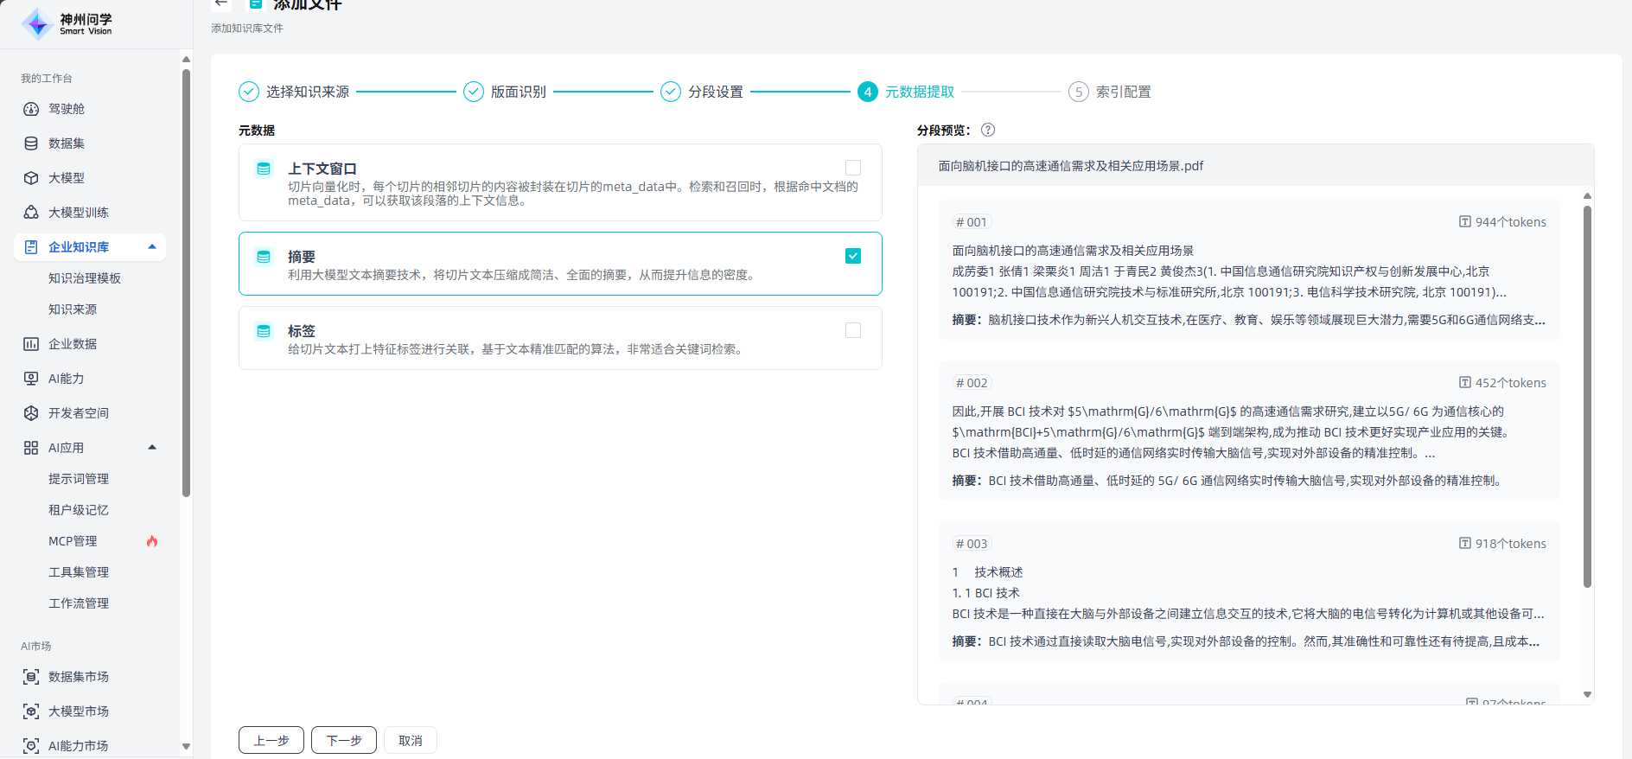Open the 开发者空间 icon
Screen dimensions: 1632x759
(31, 413)
